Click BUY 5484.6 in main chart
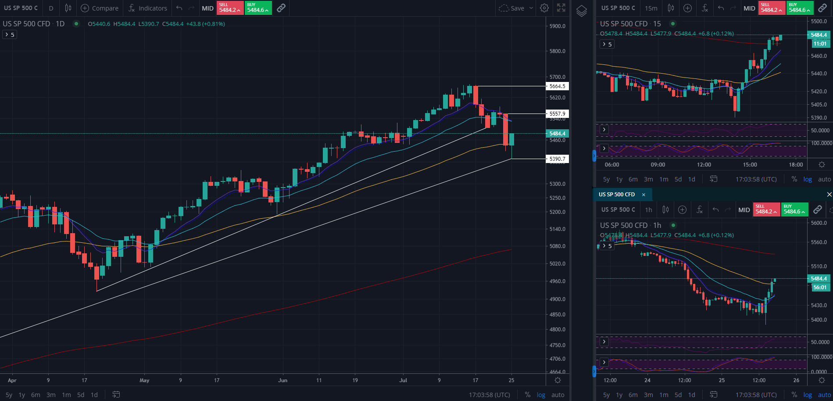This screenshot has height=401, width=833. tap(258, 8)
